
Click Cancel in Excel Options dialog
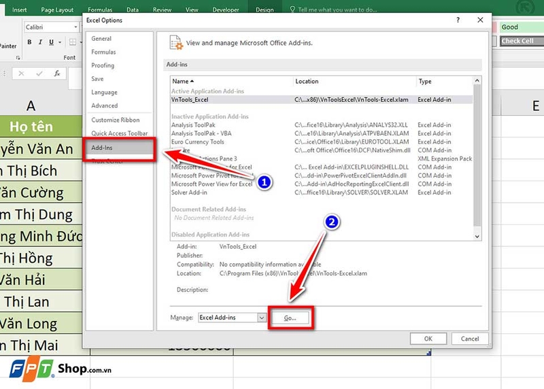point(470,339)
